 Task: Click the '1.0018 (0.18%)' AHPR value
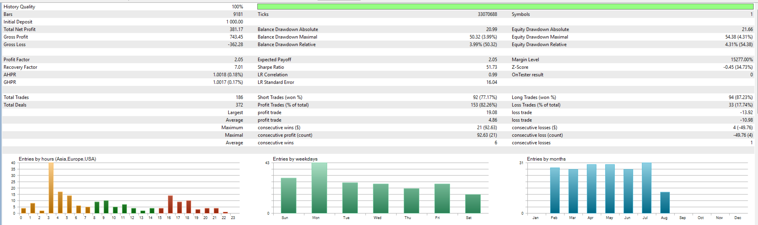(x=228, y=75)
